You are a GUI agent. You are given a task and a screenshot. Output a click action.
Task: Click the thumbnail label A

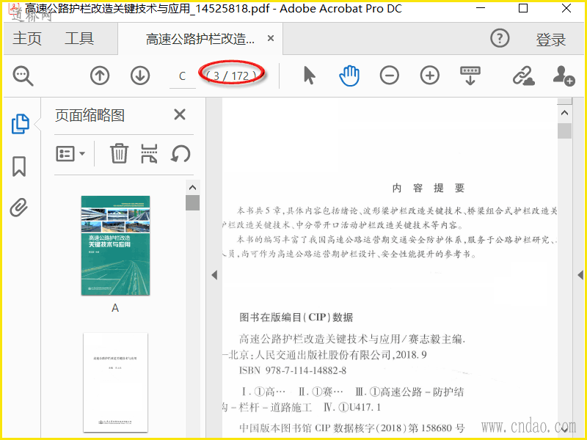click(x=115, y=308)
